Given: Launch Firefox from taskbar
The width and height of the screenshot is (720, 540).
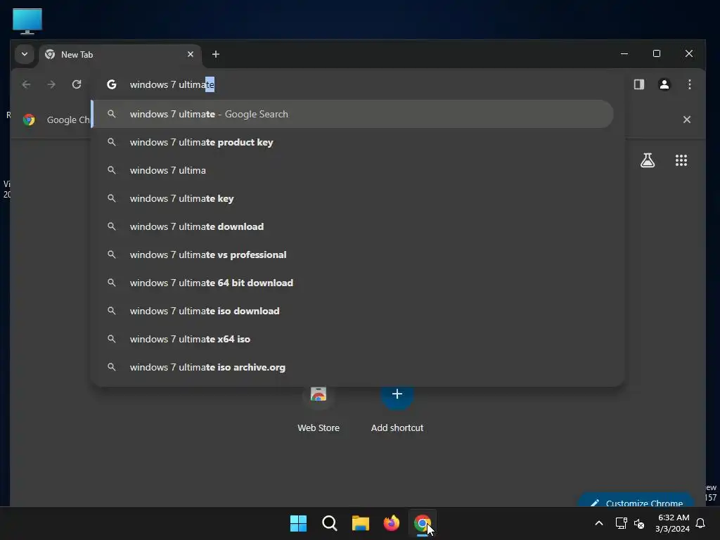Looking at the screenshot, I should (x=391, y=523).
